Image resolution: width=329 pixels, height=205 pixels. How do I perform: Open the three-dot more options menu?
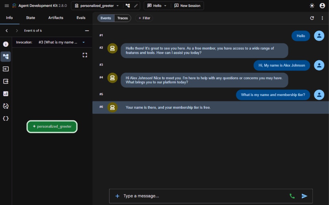[x=322, y=18]
